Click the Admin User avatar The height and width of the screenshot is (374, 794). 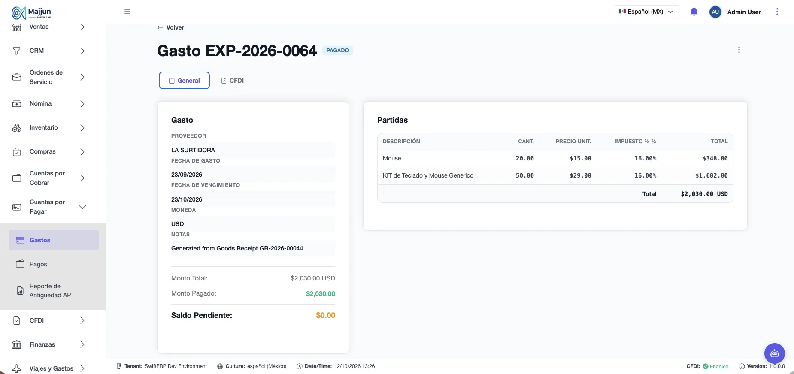(715, 12)
